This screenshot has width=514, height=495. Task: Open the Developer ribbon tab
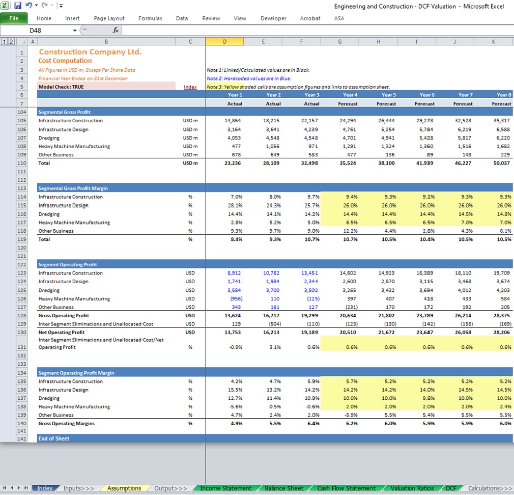tap(273, 18)
